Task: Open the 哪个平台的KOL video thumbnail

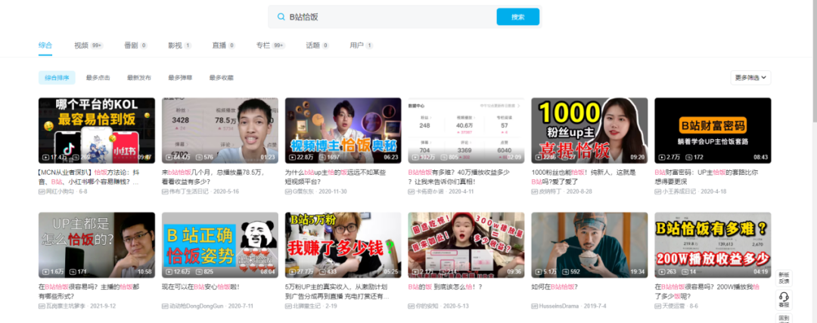Action: pos(96,130)
